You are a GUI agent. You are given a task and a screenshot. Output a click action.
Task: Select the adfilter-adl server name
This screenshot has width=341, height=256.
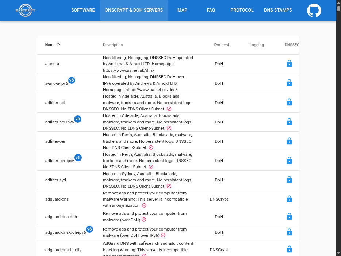pyautogui.click(x=55, y=103)
